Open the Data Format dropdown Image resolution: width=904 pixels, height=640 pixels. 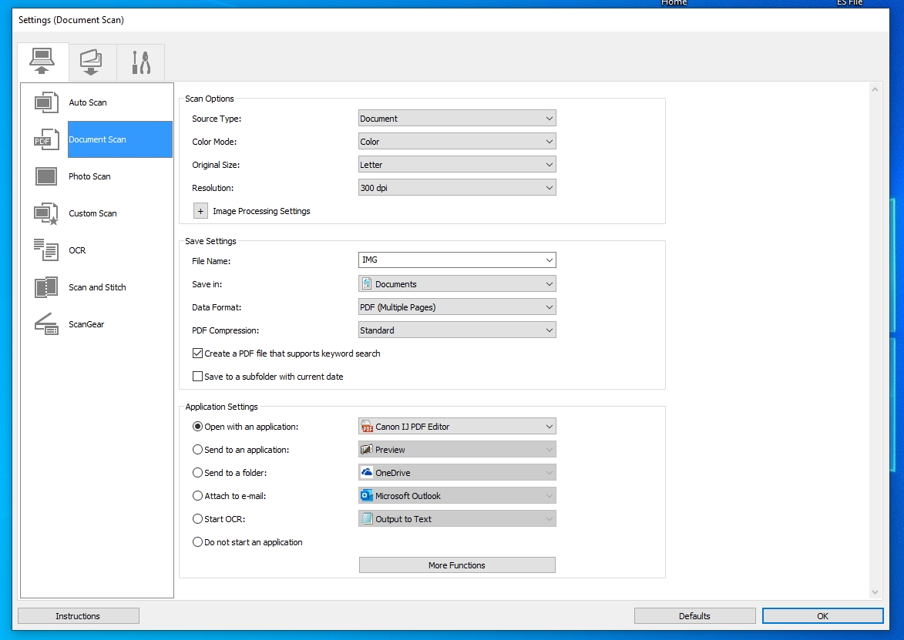pos(457,307)
